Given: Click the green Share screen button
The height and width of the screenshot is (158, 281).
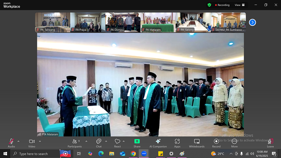Looking at the screenshot, I should click(x=137, y=143).
